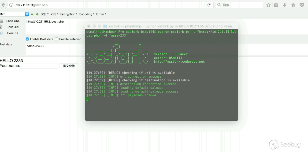
Task: Show site info via the address bar icon
Action: (x=11, y=5)
